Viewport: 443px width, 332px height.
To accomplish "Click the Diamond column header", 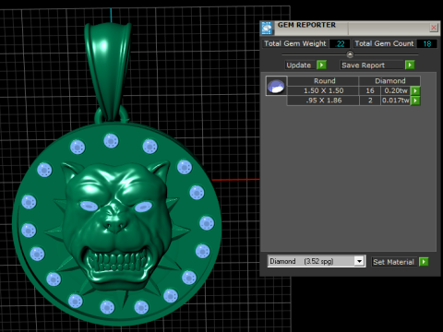I will (x=389, y=81).
